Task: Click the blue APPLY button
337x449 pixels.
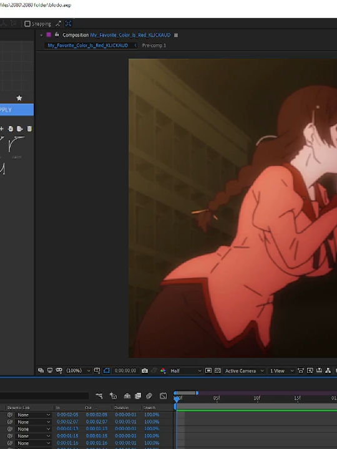Action: [x=17, y=110]
